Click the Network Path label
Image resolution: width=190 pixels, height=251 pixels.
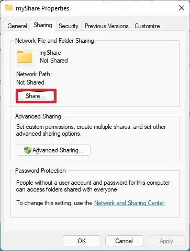(34, 74)
